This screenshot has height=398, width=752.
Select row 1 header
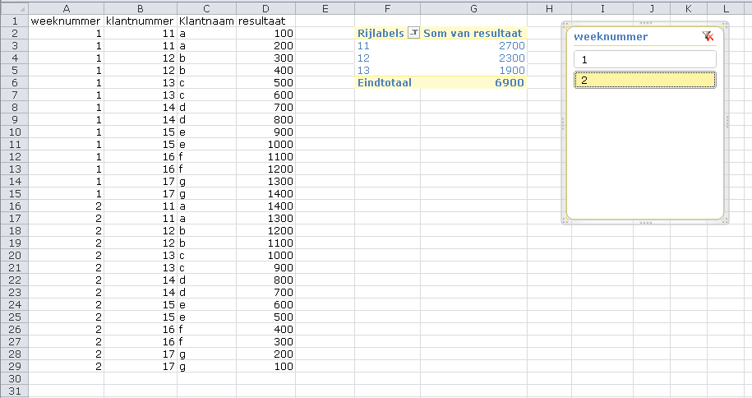tap(15, 21)
